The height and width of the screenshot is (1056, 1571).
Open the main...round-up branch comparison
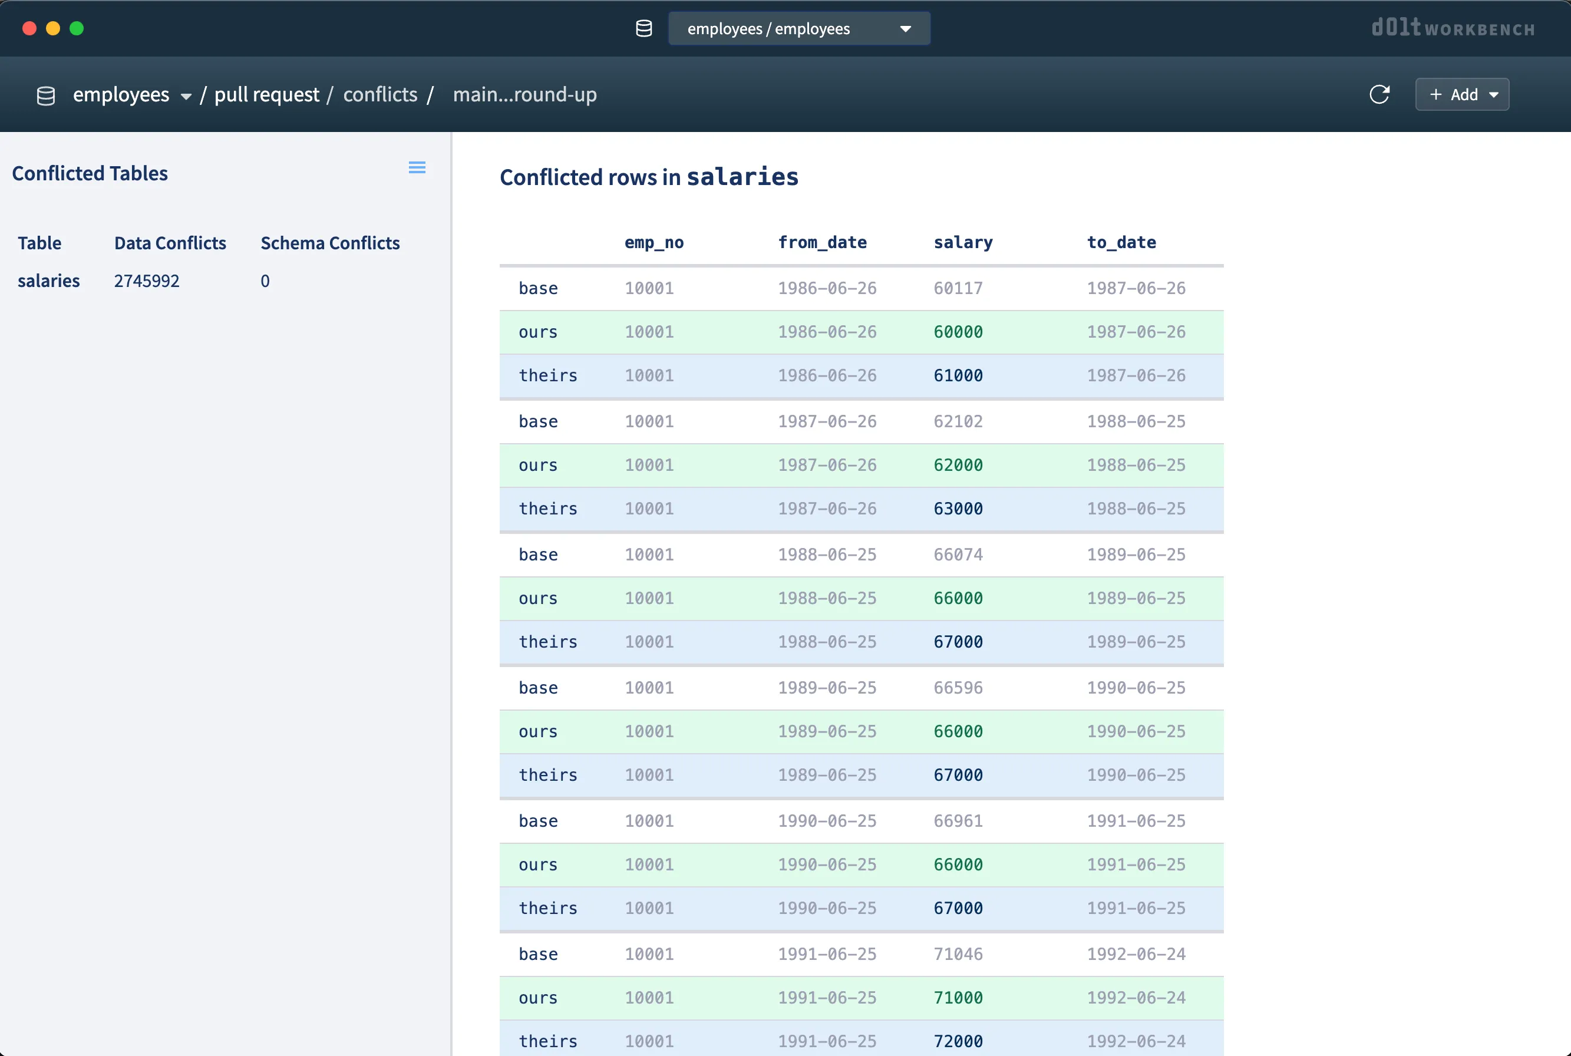[x=524, y=94]
